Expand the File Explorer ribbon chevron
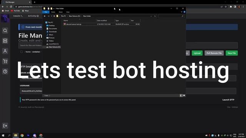The height and width of the screenshot is (138, 246). [x=182, y=12]
